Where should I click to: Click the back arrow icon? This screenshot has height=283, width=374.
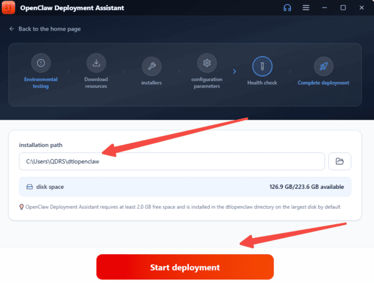pyautogui.click(x=12, y=29)
